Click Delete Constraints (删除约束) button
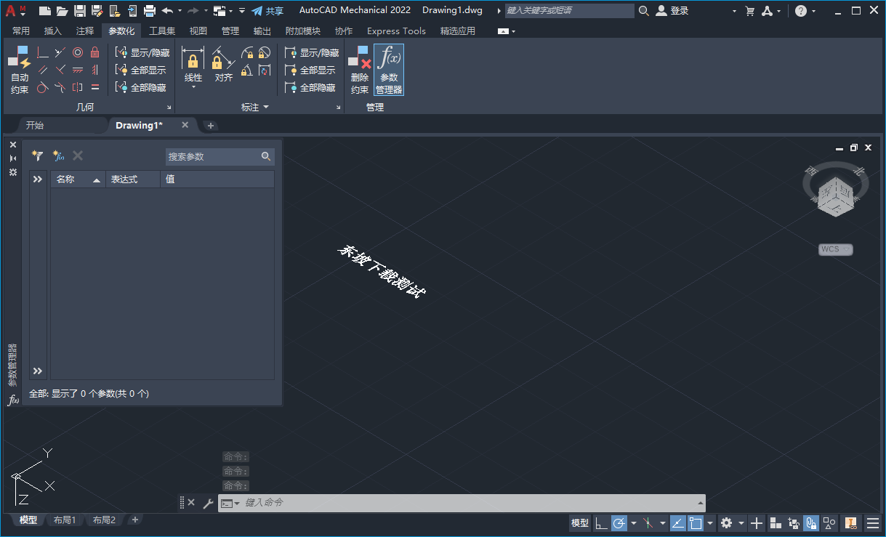 click(x=360, y=70)
